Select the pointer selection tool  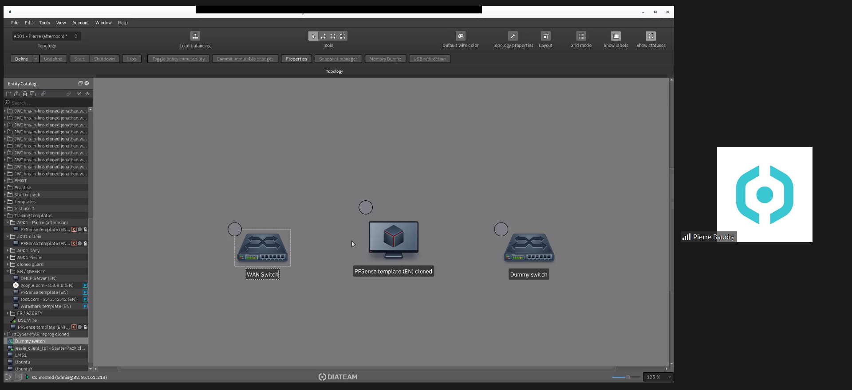(x=313, y=36)
